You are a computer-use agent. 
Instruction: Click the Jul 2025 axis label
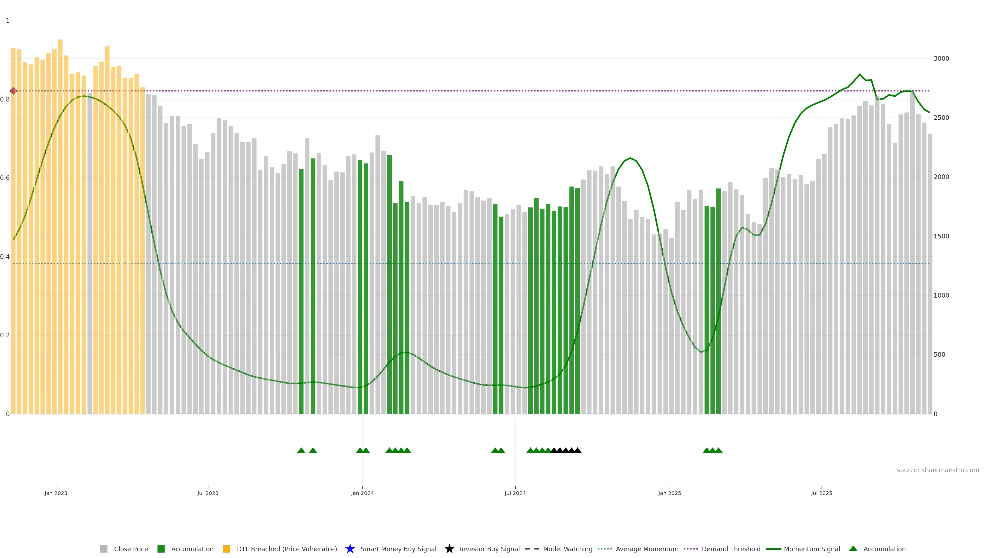tap(822, 493)
